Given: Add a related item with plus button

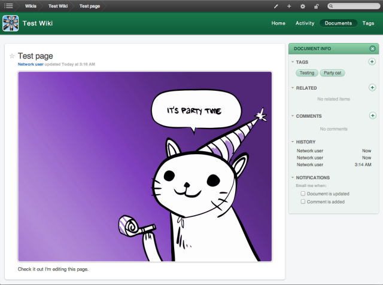Looking at the screenshot, I should (372, 87).
